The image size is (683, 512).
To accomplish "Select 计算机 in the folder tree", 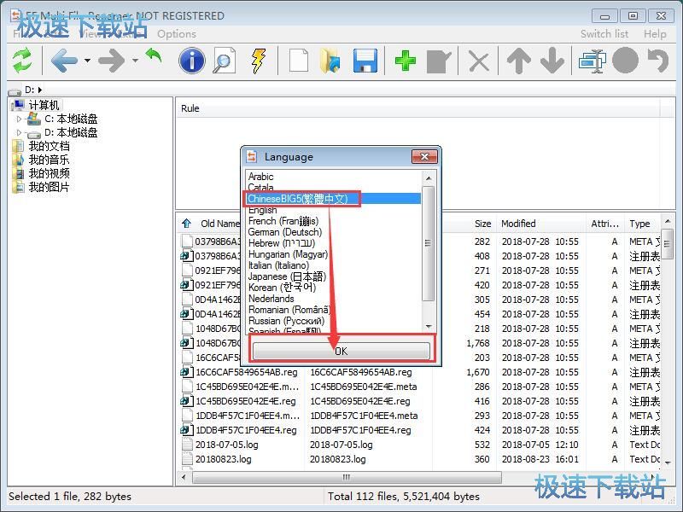I will (x=44, y=105).
